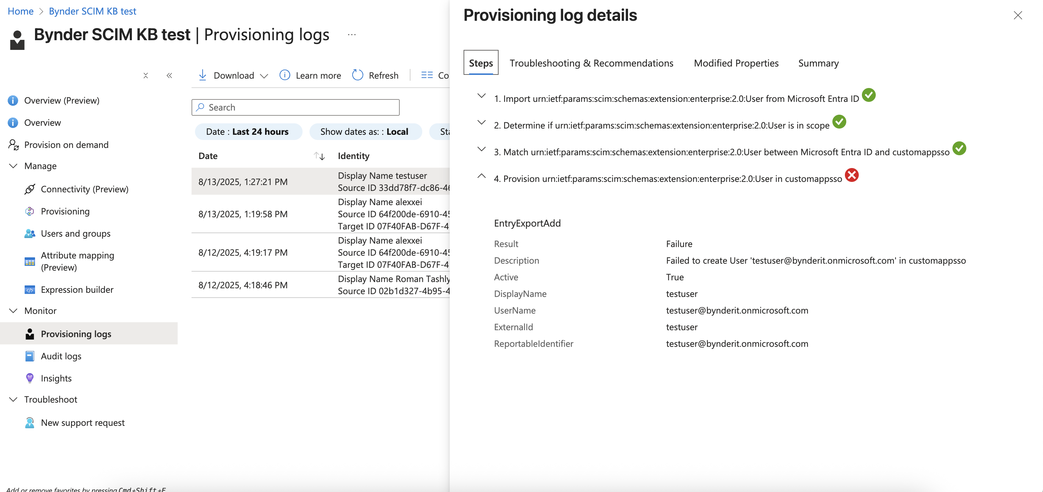
Task: Collapse the Monitor section
Action: [x=14, y=311]
